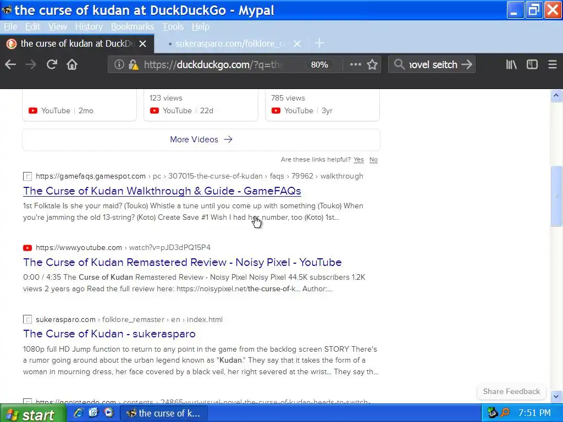The height and width of the screenshot is (422, 563).
Task: Click the 80% zoom level indicator
Action: click(319, 65)
